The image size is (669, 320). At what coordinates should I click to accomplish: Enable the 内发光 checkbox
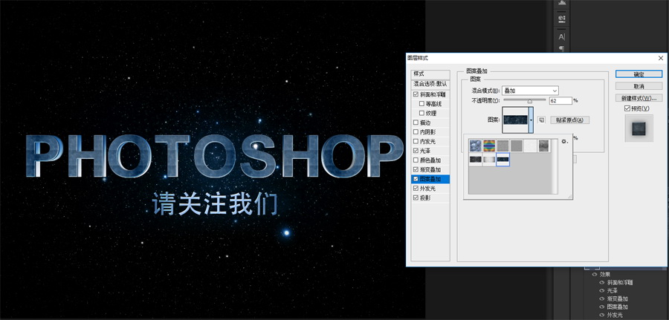pyautogui.click(x=416, y=142)
